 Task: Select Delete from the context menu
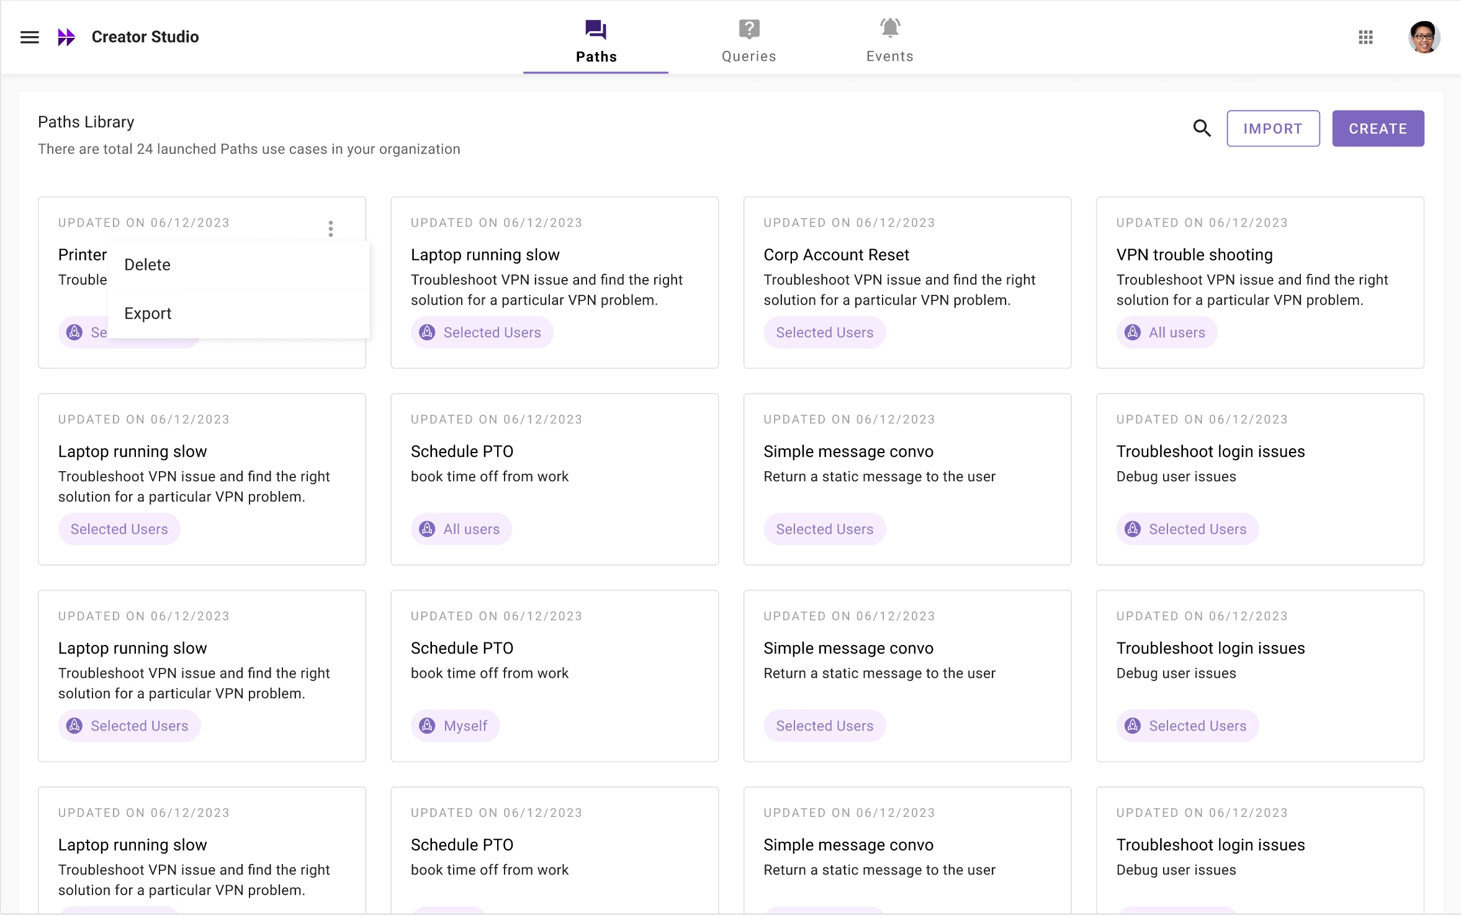pos(148,265)
